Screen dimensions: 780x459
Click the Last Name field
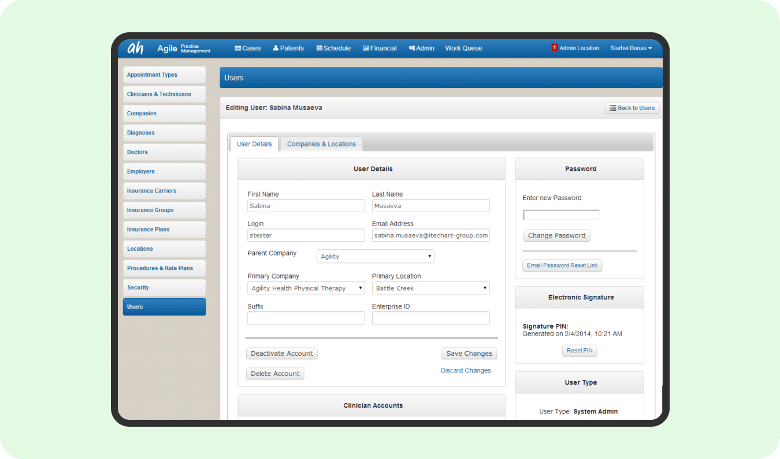pyautogui.click(x=431, y=206)
